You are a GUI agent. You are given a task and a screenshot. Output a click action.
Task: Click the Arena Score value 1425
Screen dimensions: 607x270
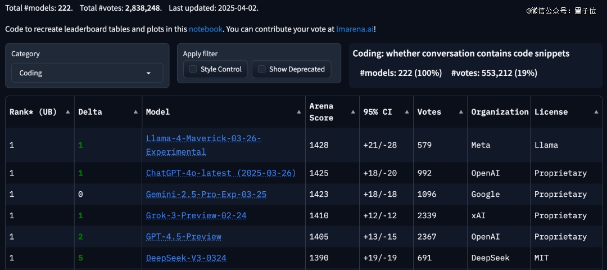click(319, 173)
